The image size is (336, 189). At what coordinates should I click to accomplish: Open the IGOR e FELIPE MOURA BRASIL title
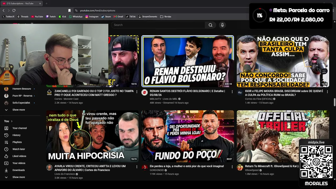coord(284,93)
